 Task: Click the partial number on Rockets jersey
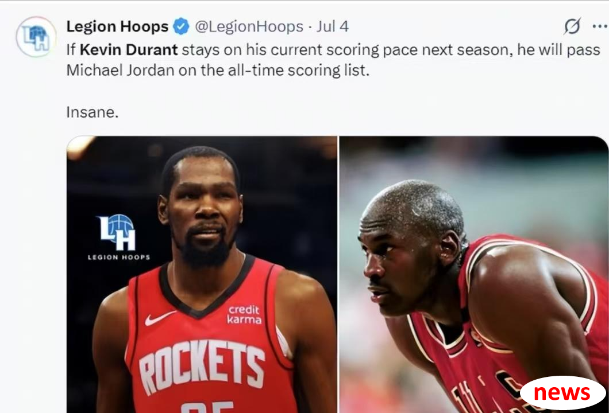(208, 407)
